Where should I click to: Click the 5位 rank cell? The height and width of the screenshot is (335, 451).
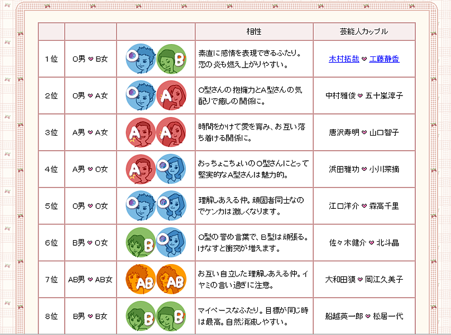click(51, 205)
